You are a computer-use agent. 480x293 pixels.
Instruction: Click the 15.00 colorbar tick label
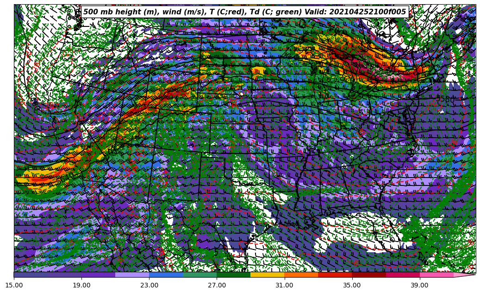[14, 286]
